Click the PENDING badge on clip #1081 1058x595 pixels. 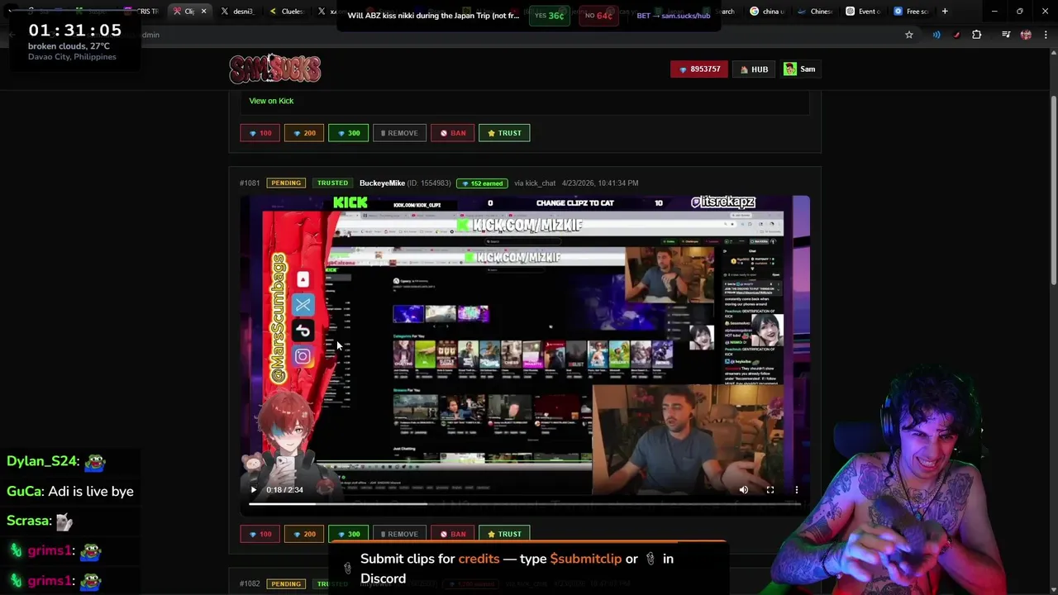(286, 183)
